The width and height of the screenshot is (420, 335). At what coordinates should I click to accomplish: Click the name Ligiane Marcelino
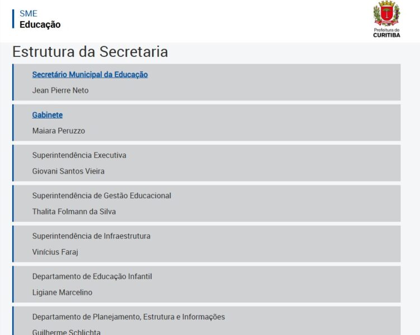click(62, 293)
